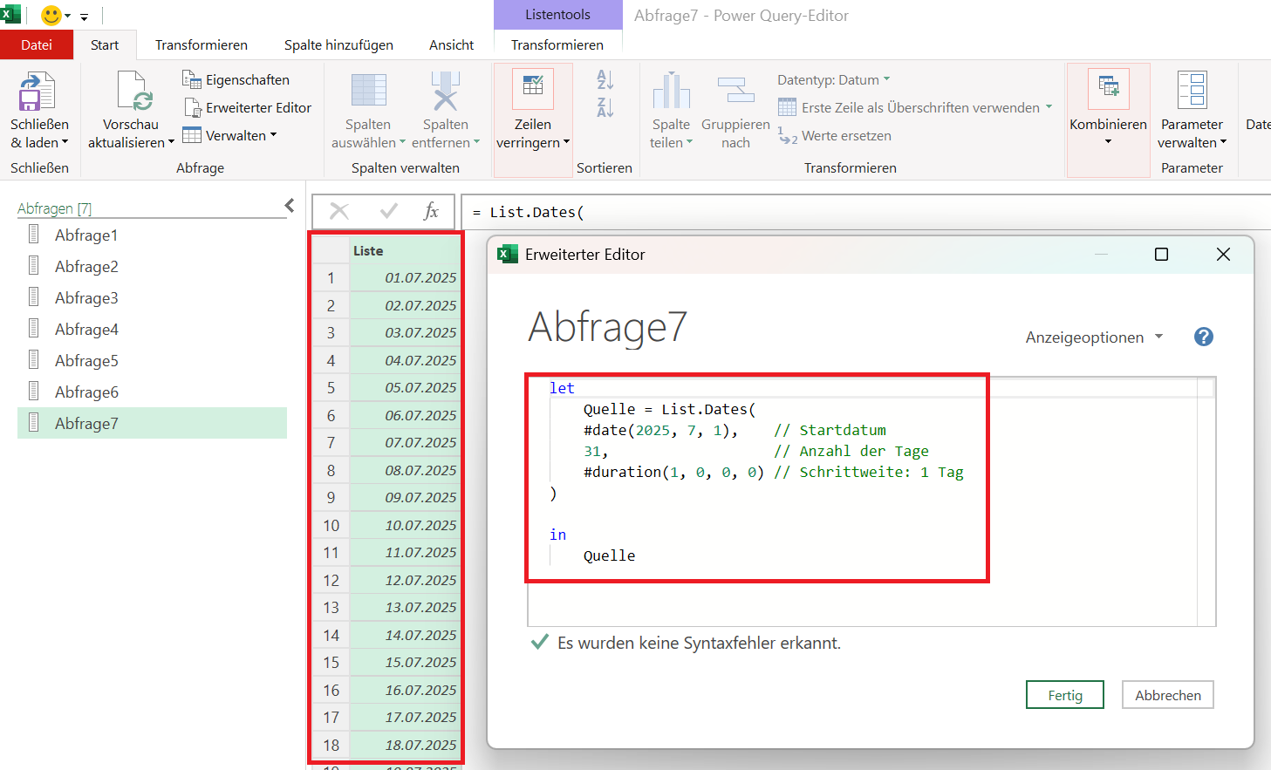
Task: Select Abfrage5 in the queries list
Action: (152, 360)
